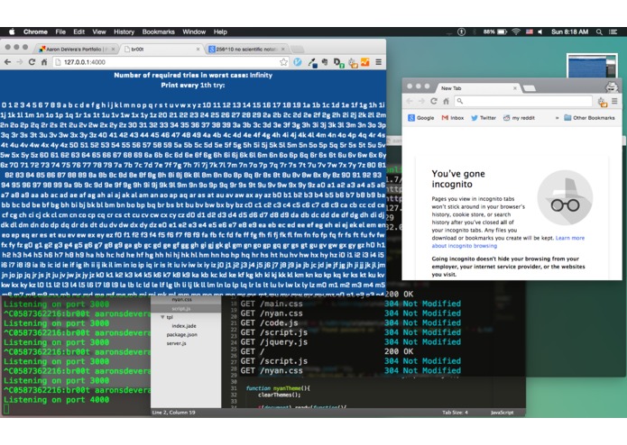Image resolution: width=627 pixels, height=445 pixels.
Task: Open Google bookmark
Action: coord(420,118)
